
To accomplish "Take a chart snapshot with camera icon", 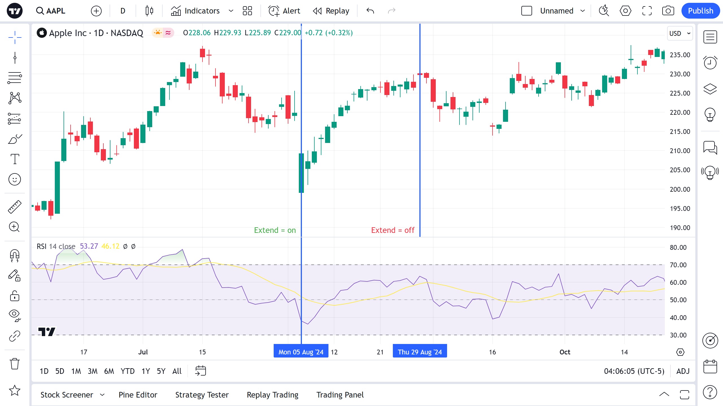I will click(668, 11).
